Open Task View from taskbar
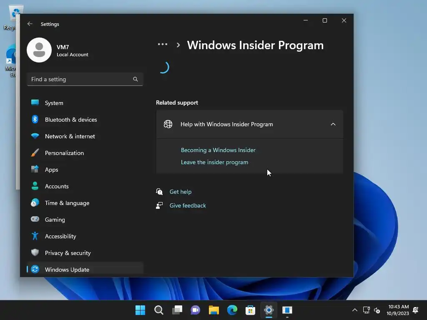 (x=177, y=310)
